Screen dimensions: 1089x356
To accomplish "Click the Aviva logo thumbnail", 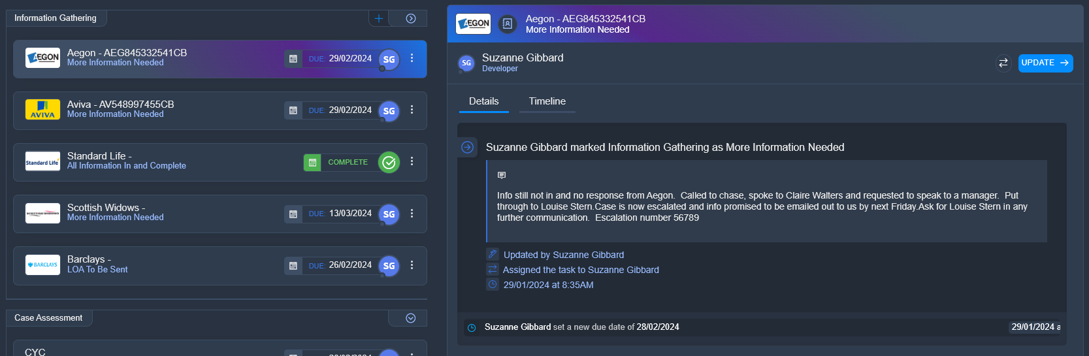I will [x=42, y=109].
